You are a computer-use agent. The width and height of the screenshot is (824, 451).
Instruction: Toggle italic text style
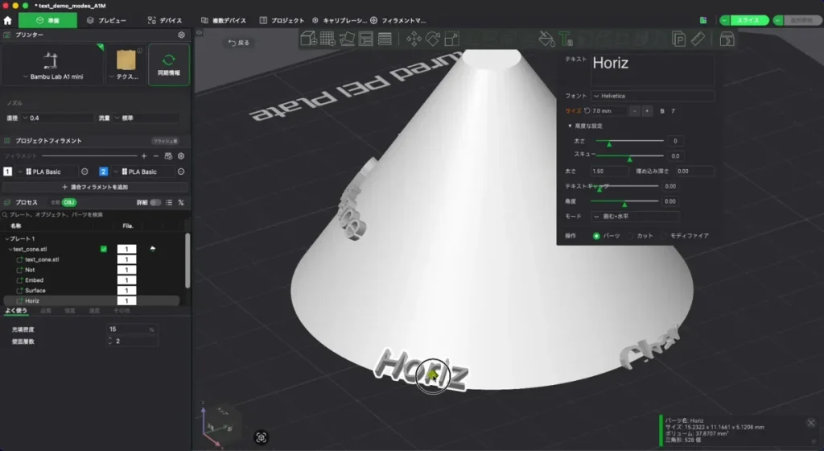pos(674,111)
